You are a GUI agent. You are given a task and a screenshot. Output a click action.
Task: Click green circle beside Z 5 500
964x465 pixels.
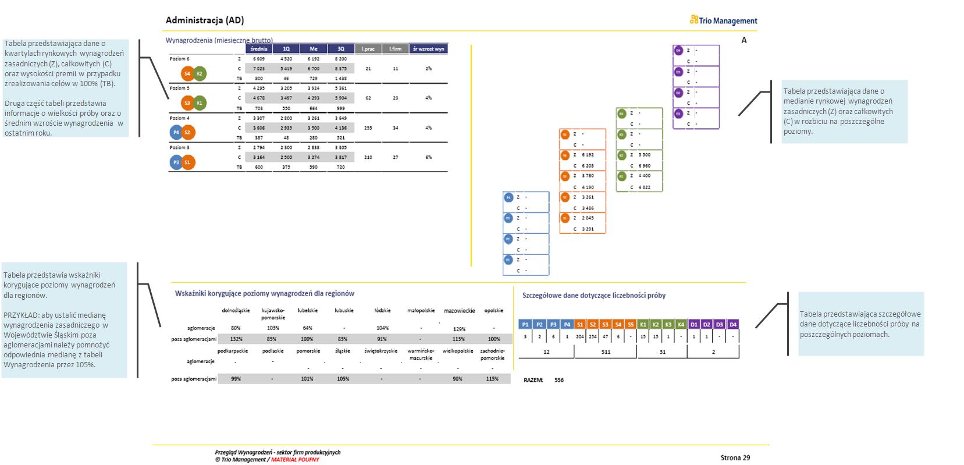[622, 155]
